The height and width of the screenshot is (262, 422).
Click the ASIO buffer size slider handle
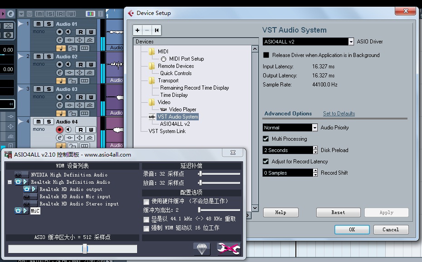point(85,248)
